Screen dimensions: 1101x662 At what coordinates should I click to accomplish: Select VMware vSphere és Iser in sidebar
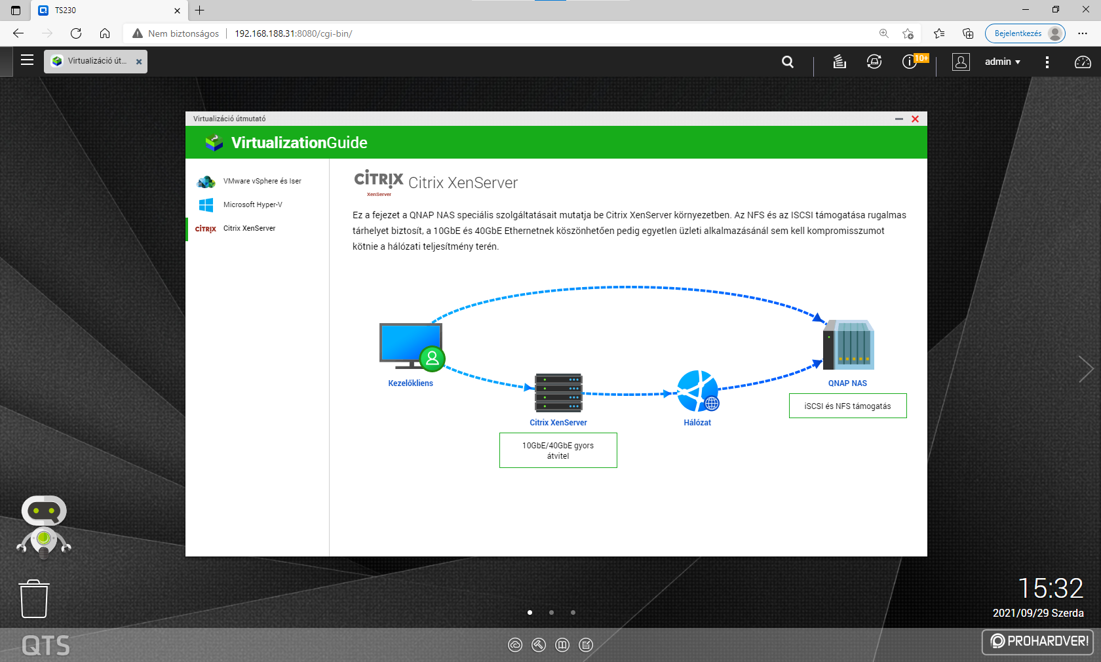point(258,181)
